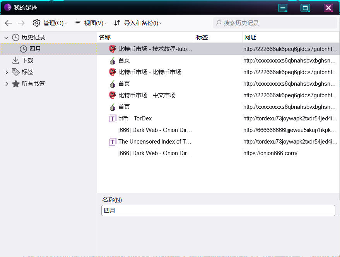Click mask icon on 技术教程 row
Screen dimensions: 340x257
click(113, 49)
